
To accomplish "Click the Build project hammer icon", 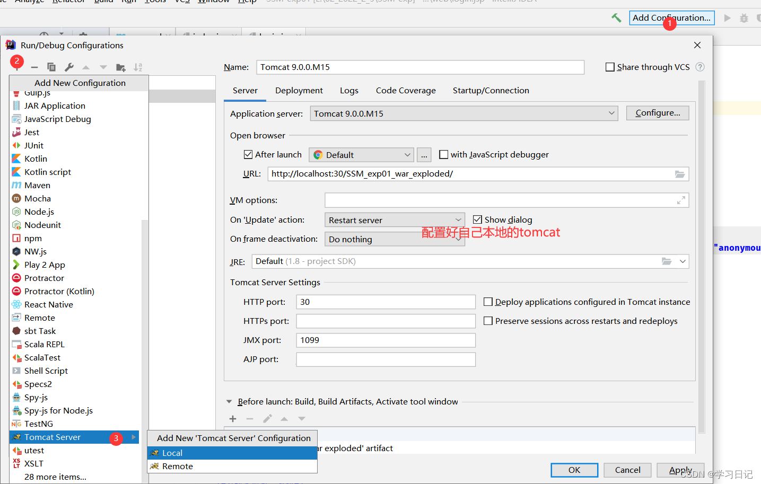I will [x=616, y=18].
